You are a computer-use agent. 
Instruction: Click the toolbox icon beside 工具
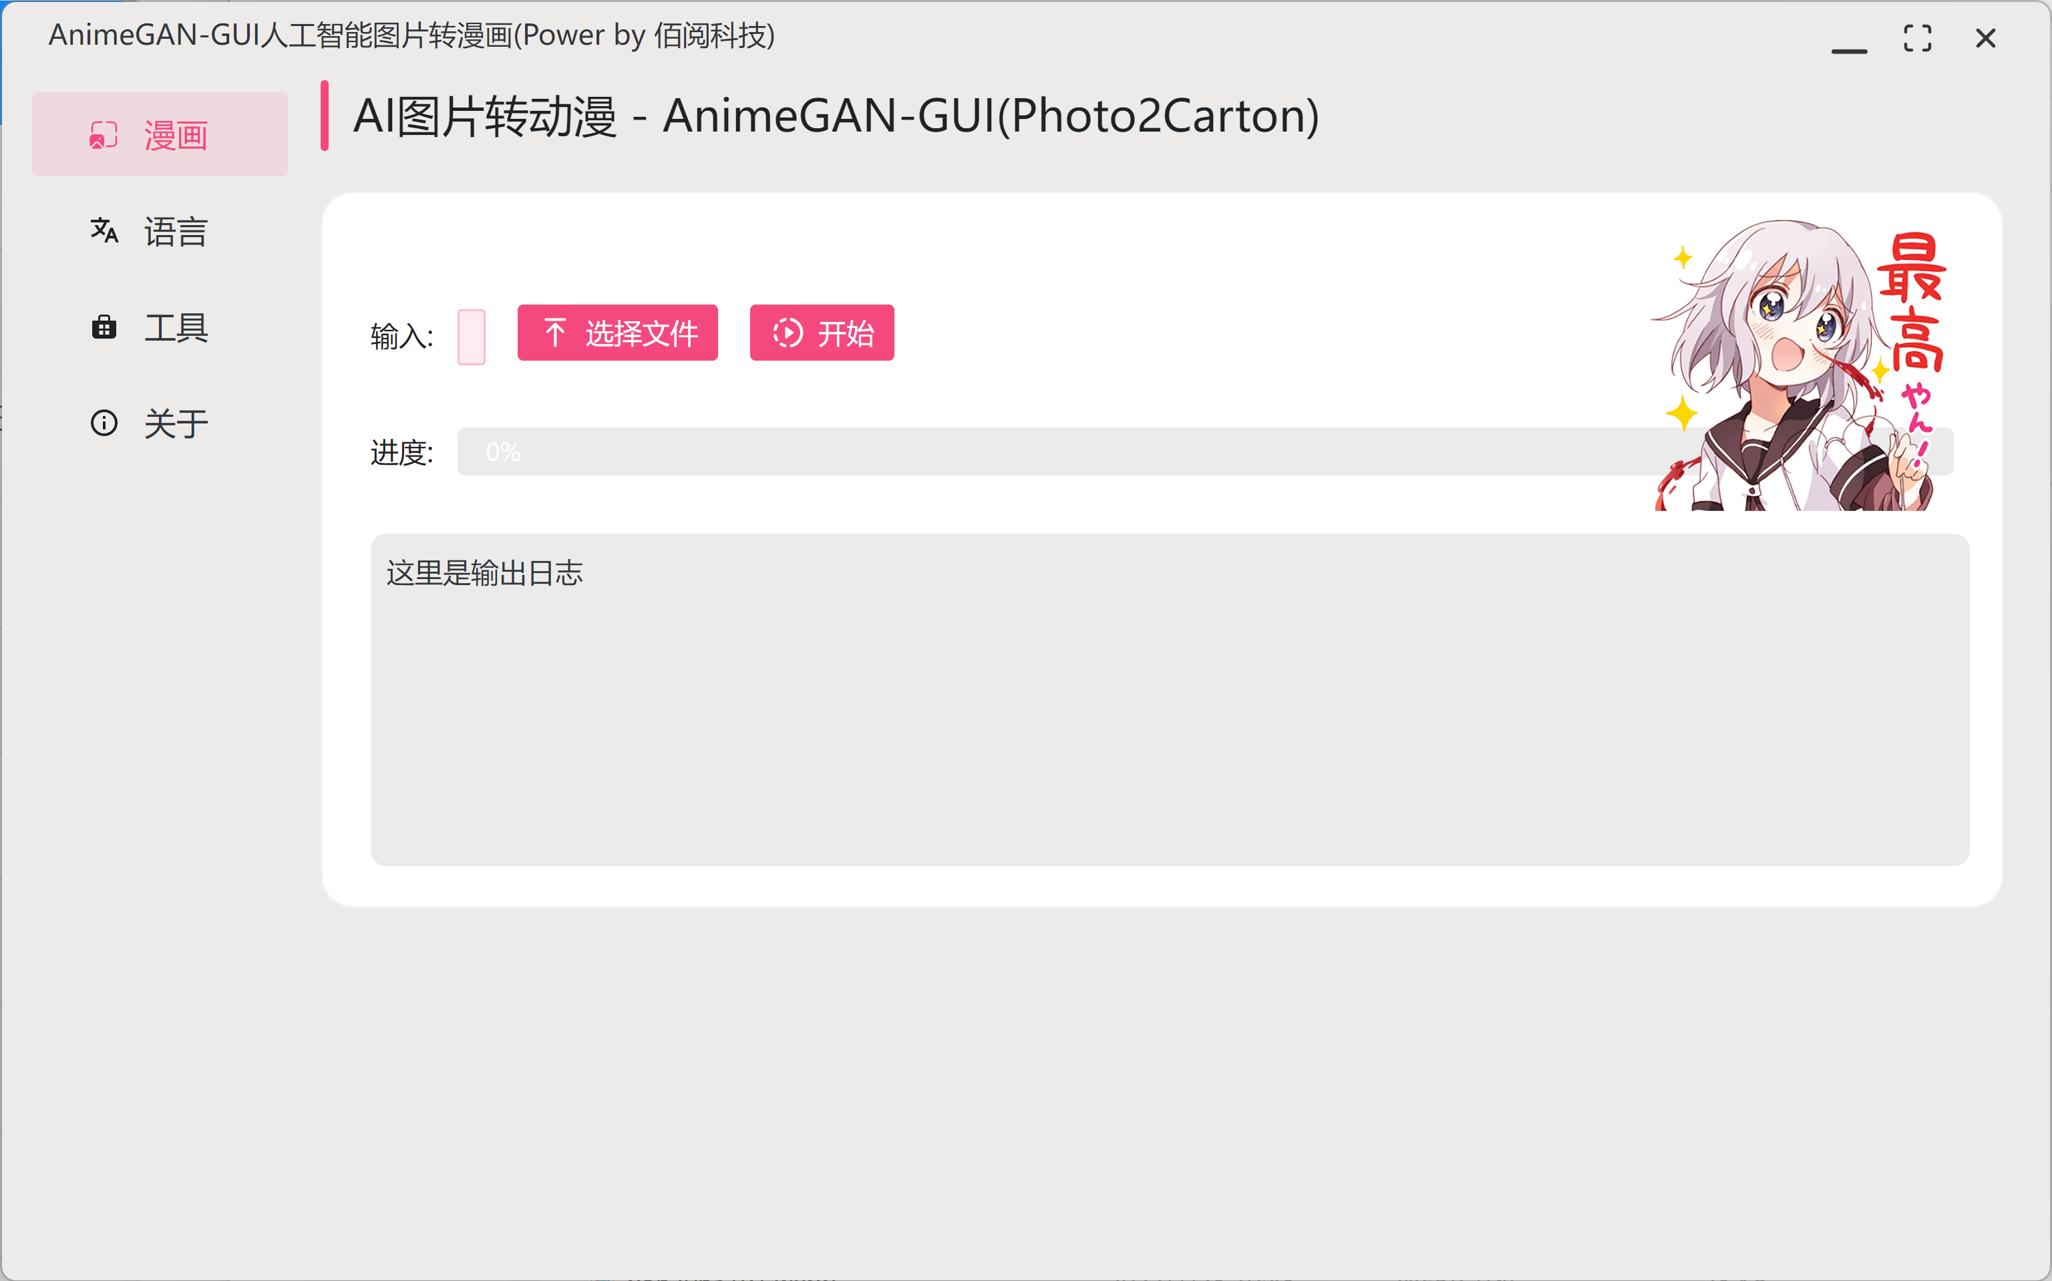104,327
